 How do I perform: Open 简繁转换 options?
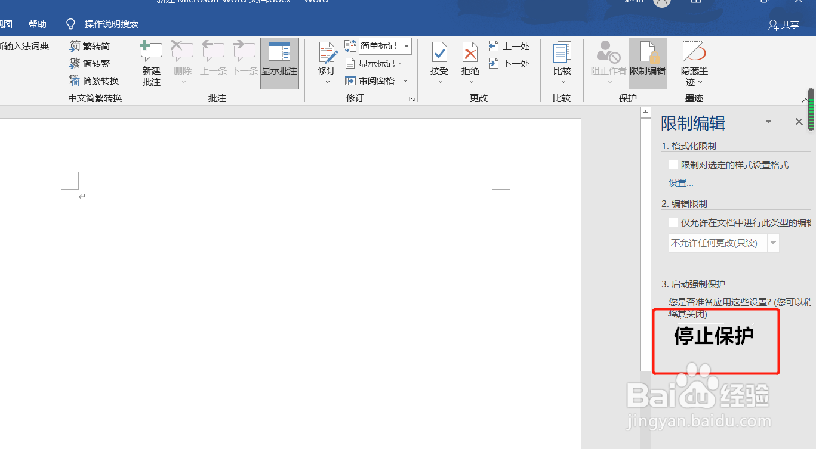(x=94, y=80)
